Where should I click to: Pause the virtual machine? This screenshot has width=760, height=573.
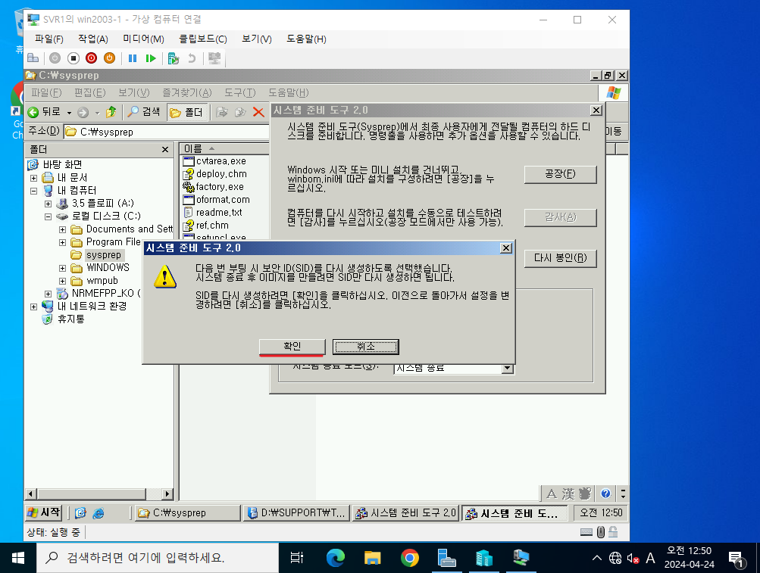[x=133, y=58]
